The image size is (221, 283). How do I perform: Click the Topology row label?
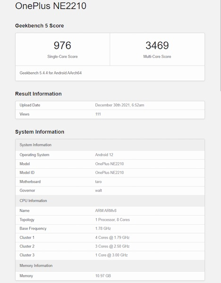tap(27, 220)
